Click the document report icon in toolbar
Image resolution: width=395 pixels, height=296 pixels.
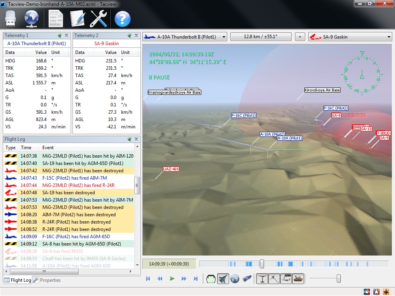56,18
